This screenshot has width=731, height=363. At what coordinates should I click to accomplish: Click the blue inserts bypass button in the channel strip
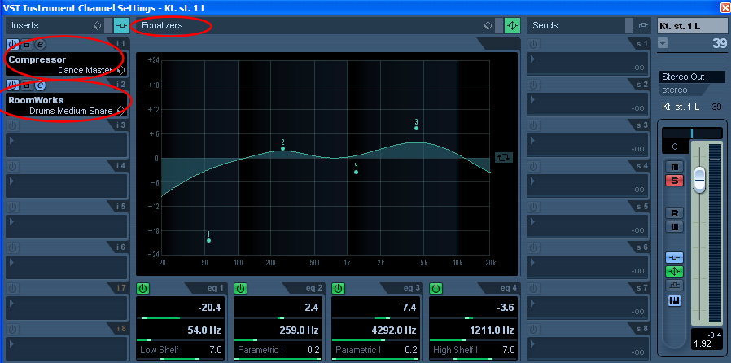click(x=674, y=258)
